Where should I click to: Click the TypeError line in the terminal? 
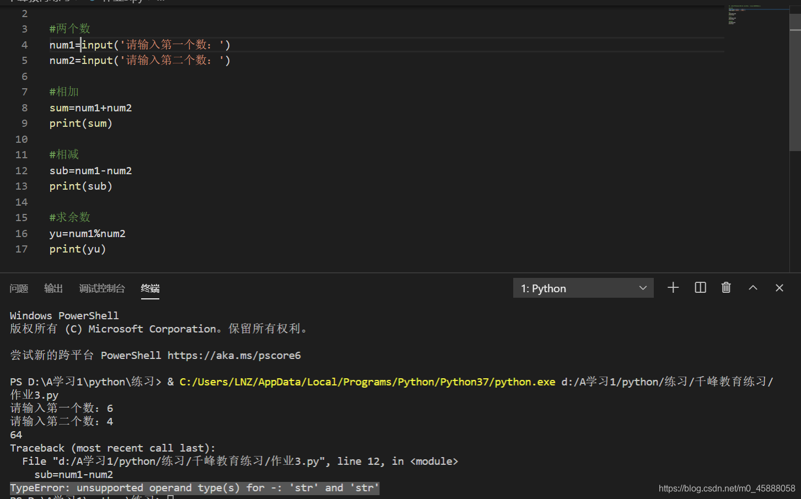click(x=193, y=487)
